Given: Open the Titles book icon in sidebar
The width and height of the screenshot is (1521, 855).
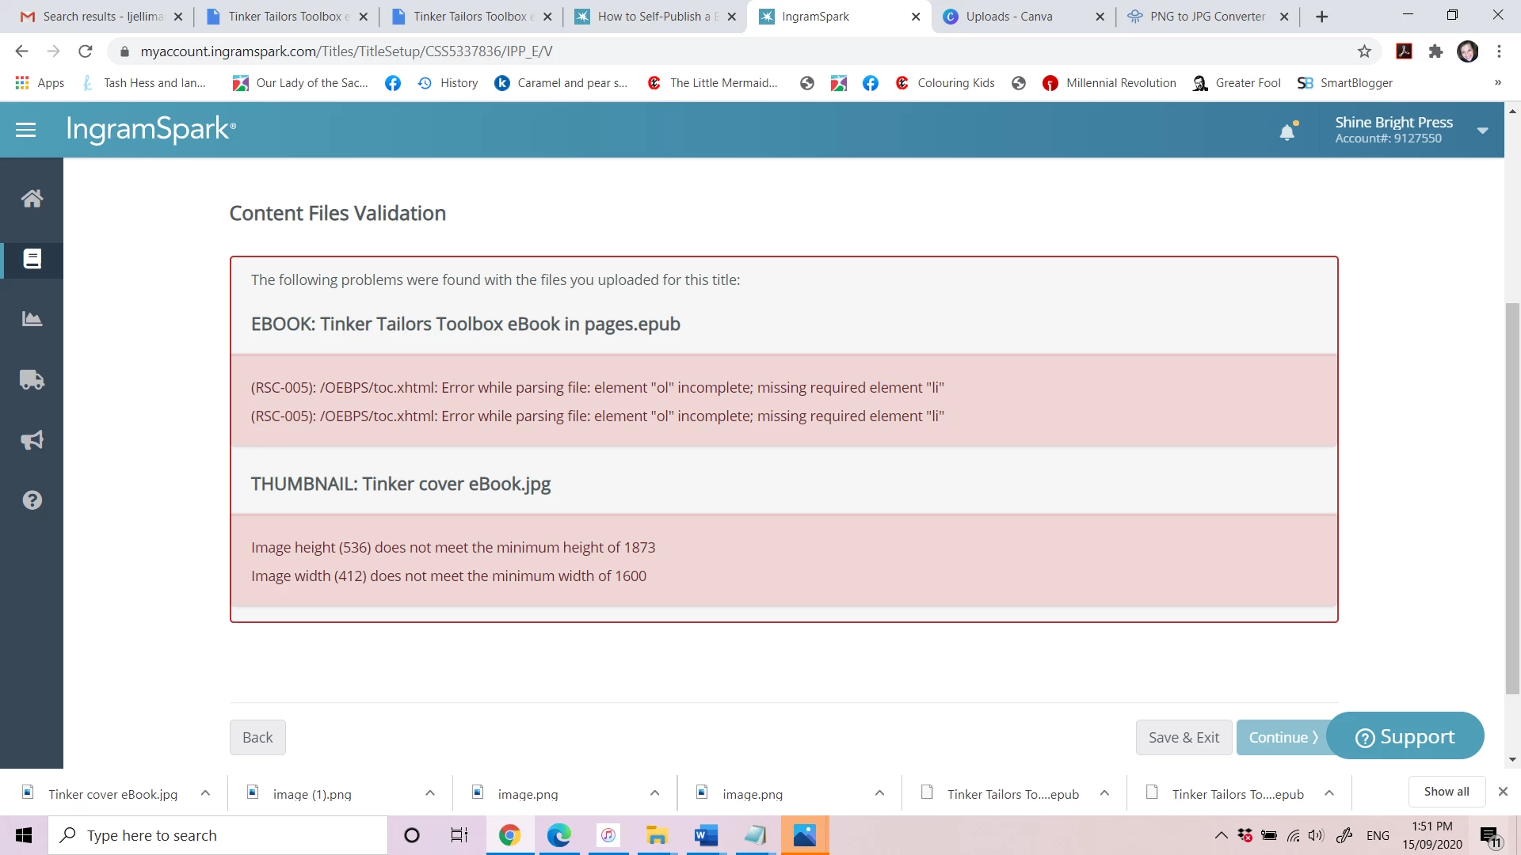Looking at the screenshot, I should (x=32, y=259).
